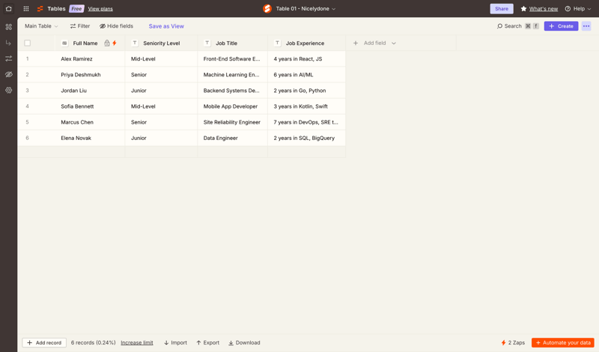This screenshot has height=352, width=599.
Task: Select row number 5
Action: (27, 122)
